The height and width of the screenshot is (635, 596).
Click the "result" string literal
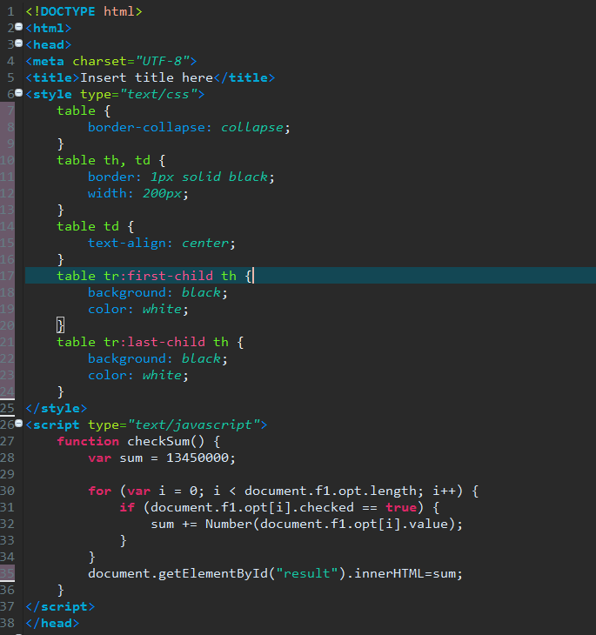[x=307, y=573]
